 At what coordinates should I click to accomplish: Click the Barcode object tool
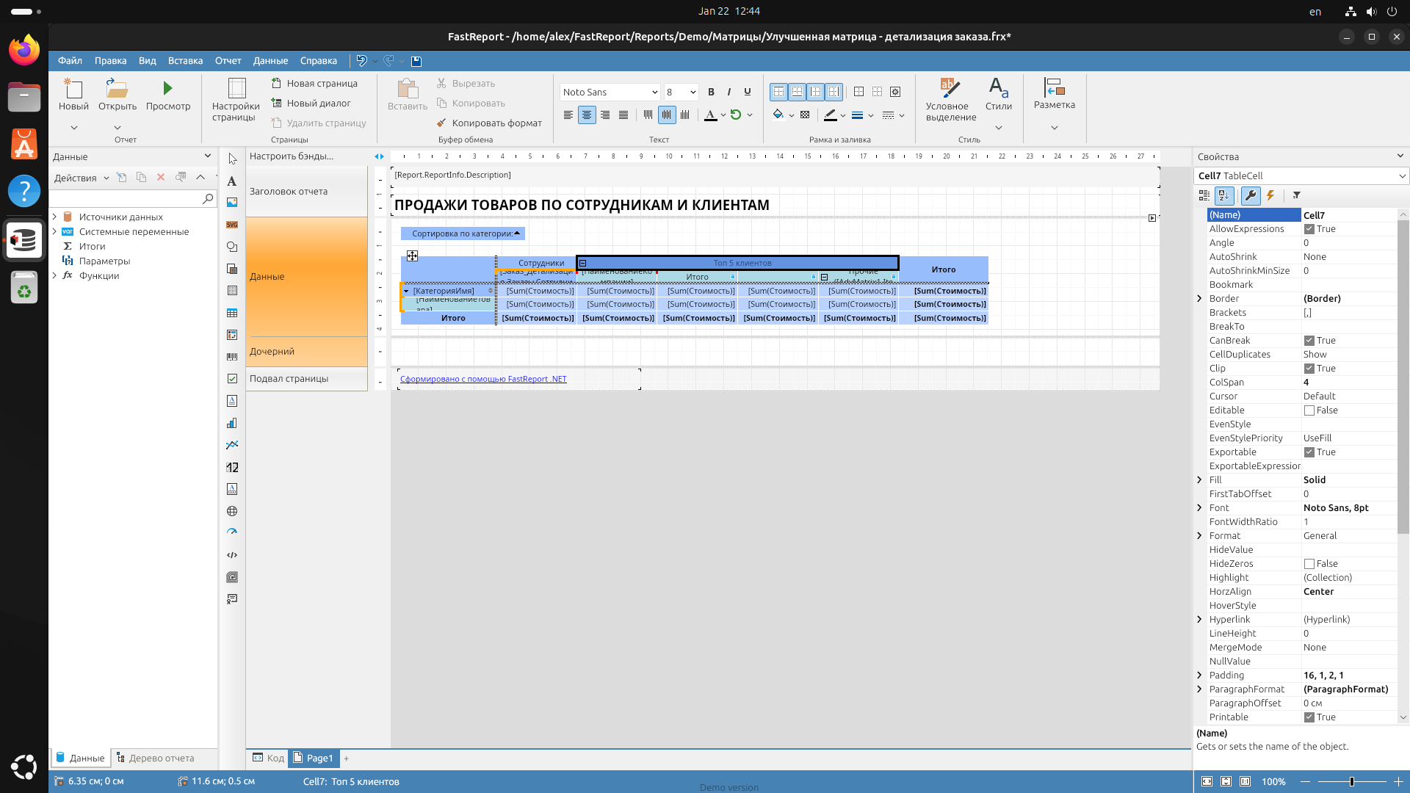232,357
